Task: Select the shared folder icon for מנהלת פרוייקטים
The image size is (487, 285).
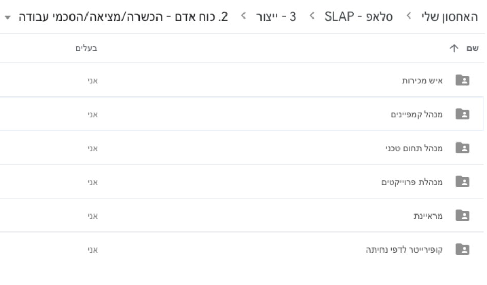Action: click(x=462, y=182)
